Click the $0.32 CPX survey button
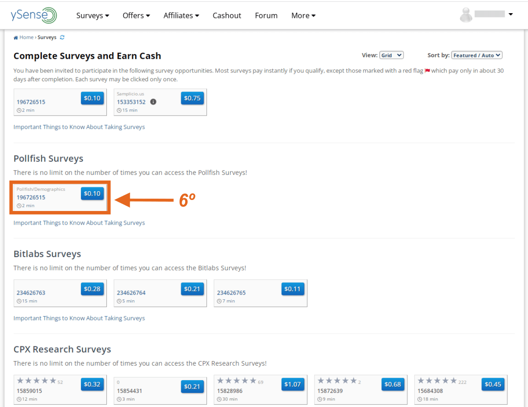528x407 pixels. coord(92,384)
